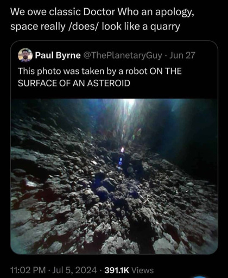Click the 'SURFACE OF AN ASTEROID' text line
Screen dimensions: 228x278
(74, 83)
